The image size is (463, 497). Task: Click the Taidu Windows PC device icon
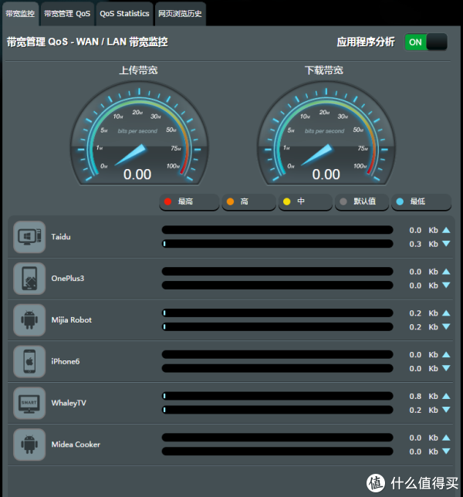29,237
